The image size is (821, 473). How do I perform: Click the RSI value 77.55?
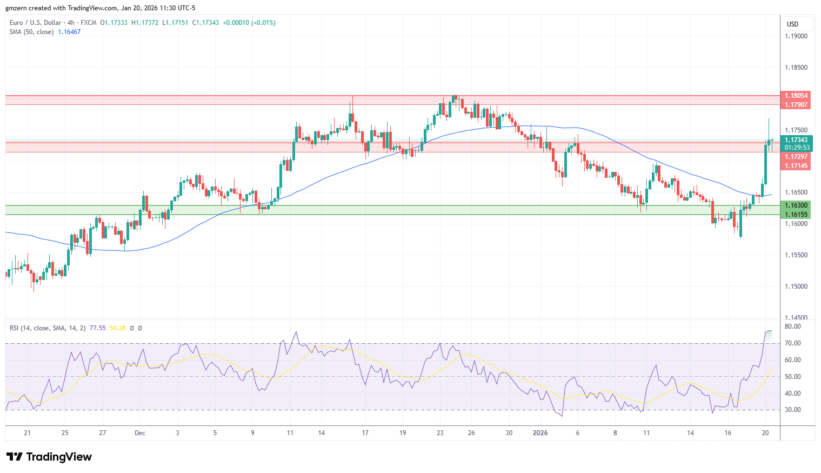97,328
